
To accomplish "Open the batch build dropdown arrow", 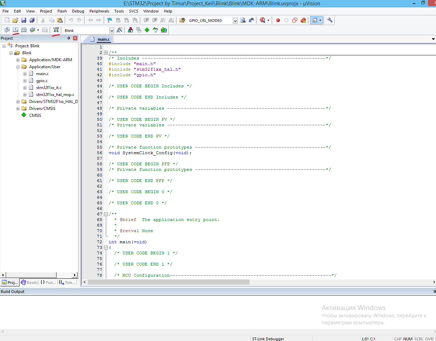I will (38, 30).
